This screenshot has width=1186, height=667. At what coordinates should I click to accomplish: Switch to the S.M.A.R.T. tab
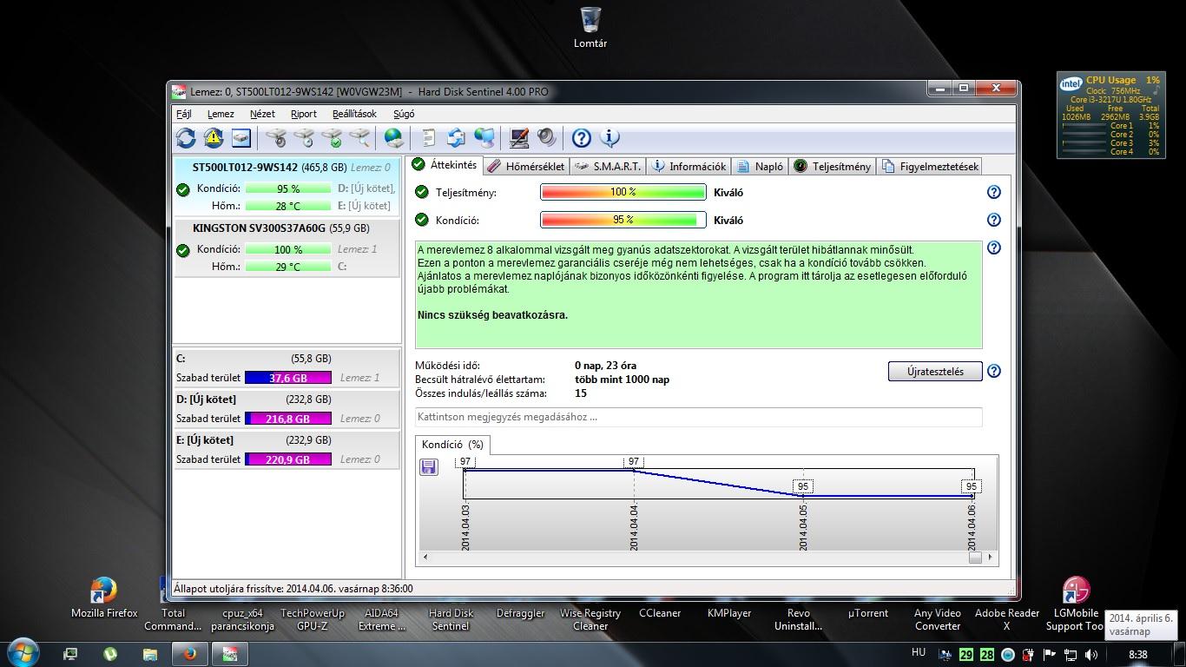pos(608,166)
